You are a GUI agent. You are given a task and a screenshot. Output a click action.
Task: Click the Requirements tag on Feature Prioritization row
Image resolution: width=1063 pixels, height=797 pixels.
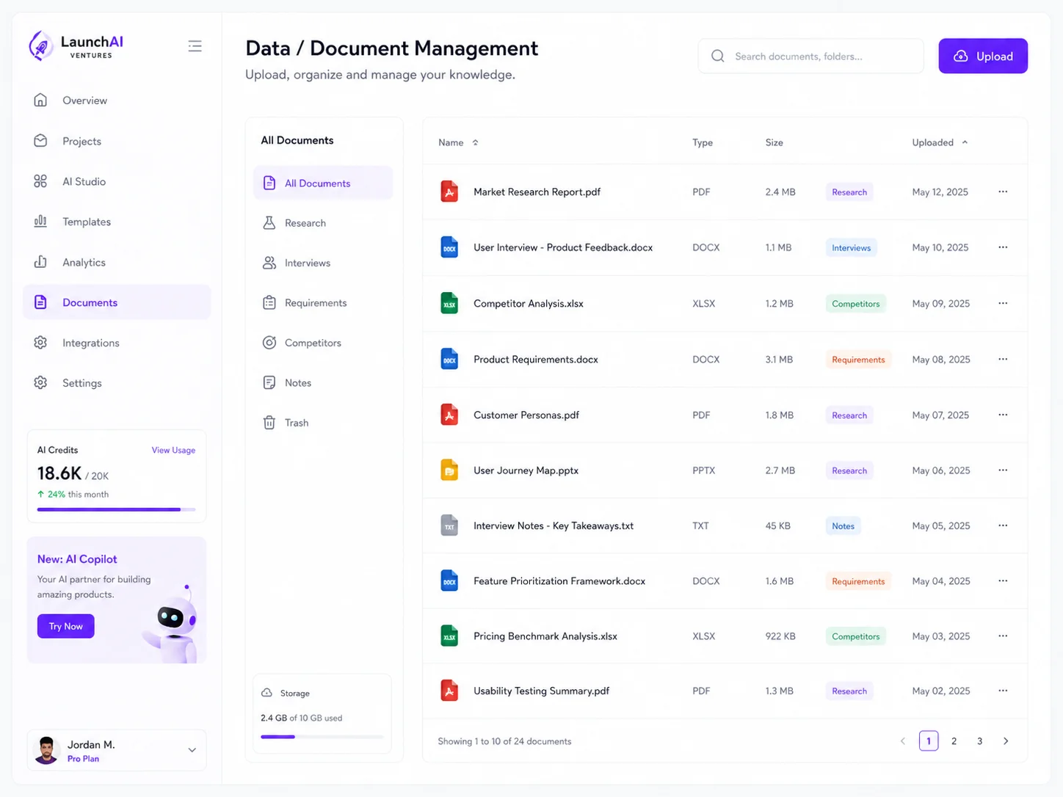pyautogui.click(x=858, y=581)
